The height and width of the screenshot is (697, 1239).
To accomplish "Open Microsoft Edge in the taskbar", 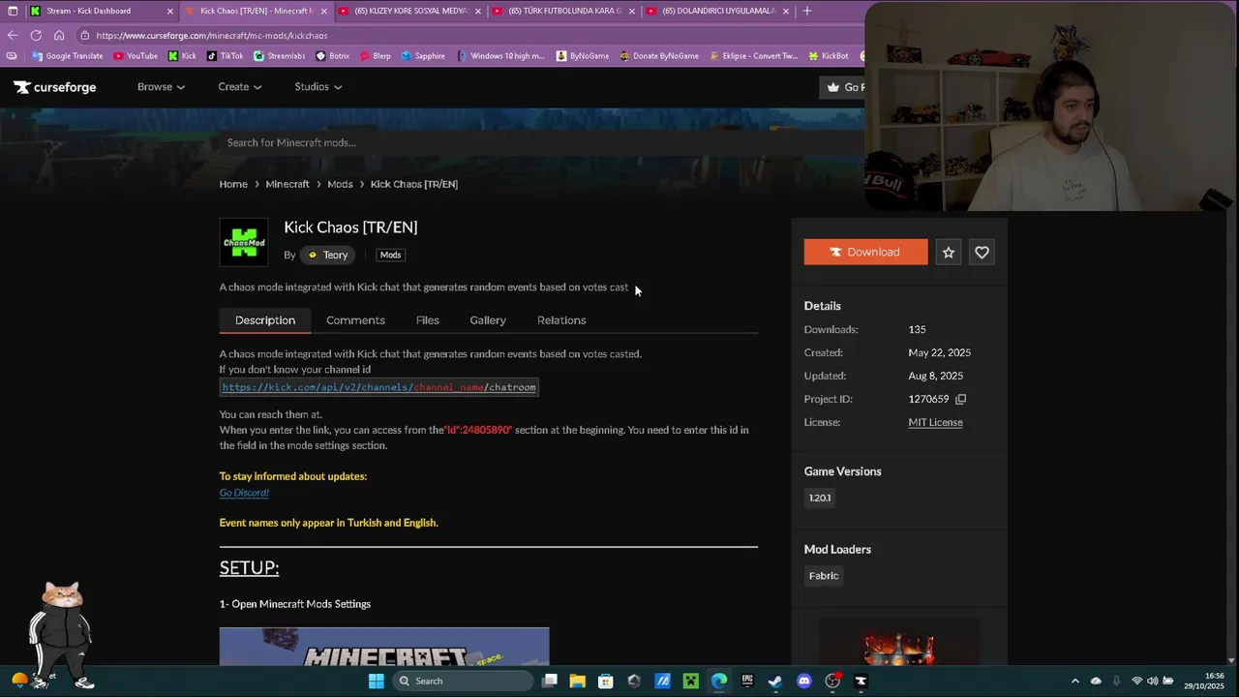I will coord(719,682).
